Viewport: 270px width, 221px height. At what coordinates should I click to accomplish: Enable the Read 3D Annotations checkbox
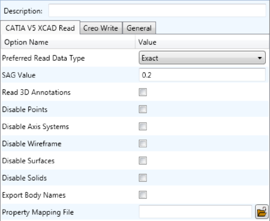143,92
